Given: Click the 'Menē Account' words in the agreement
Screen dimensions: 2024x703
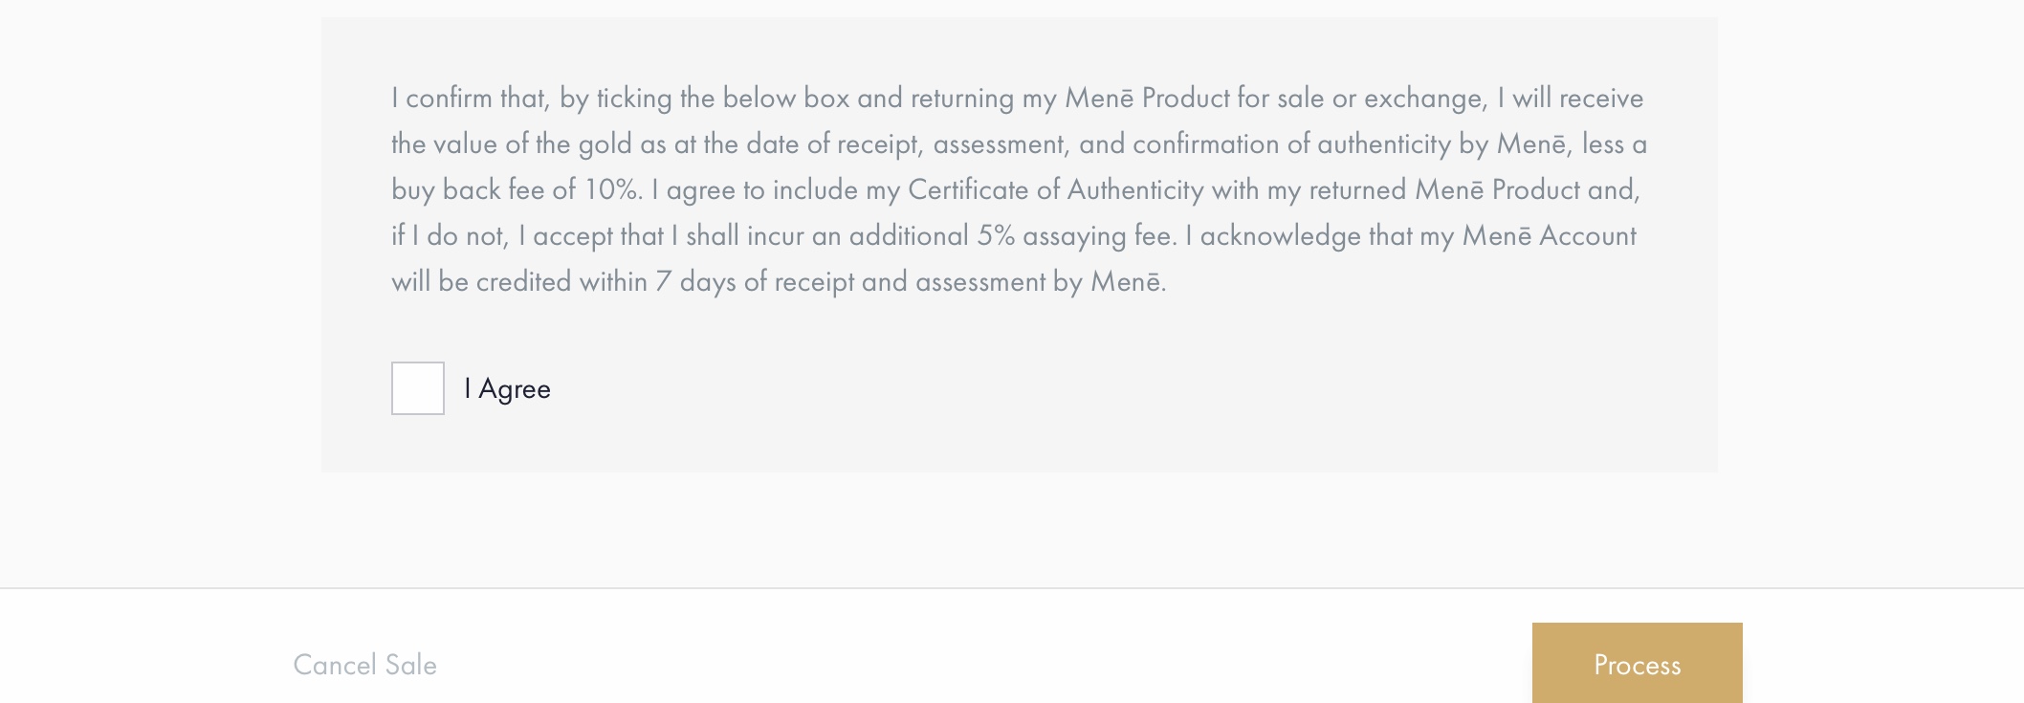Looking at the screenshot, I should tap(1549, 236).
